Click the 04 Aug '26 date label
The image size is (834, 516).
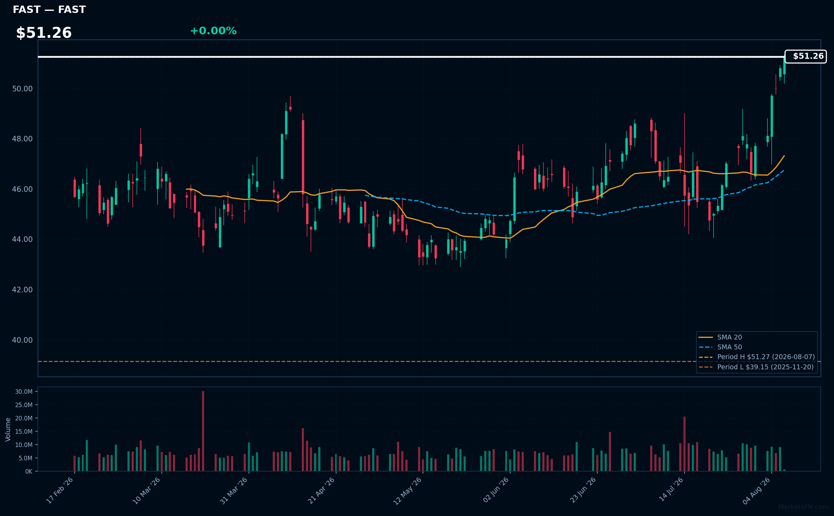pyautogui.click(x=757, y=491)
